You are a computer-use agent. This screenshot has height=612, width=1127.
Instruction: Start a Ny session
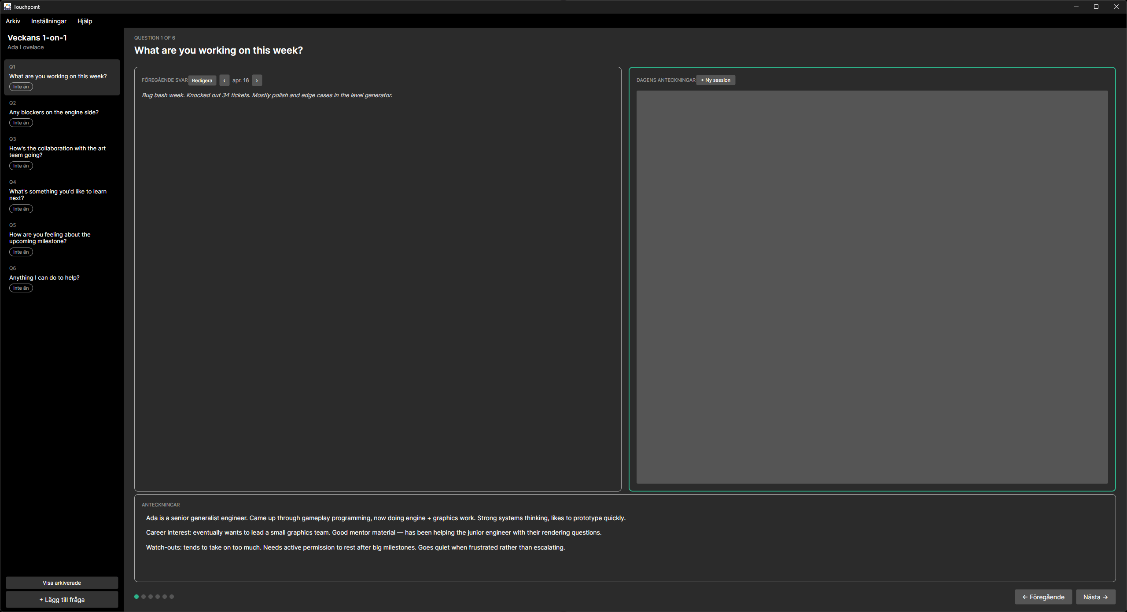tap(715, 80)
